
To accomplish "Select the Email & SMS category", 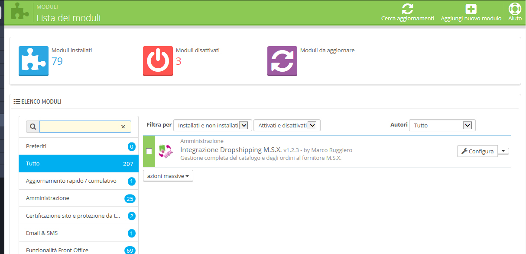I will (x=78, y=232).
